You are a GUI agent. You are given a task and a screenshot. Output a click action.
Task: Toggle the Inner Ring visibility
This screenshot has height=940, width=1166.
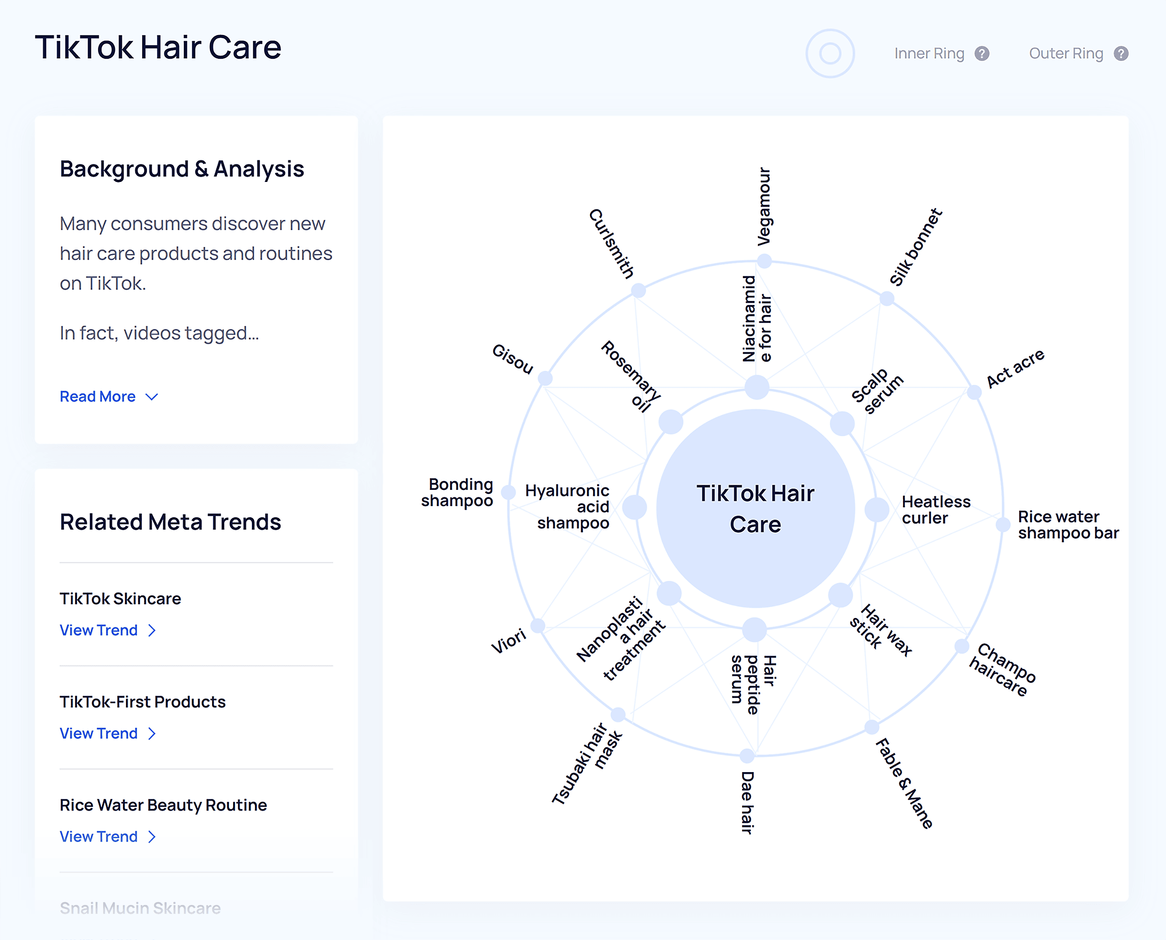[829, 54]
